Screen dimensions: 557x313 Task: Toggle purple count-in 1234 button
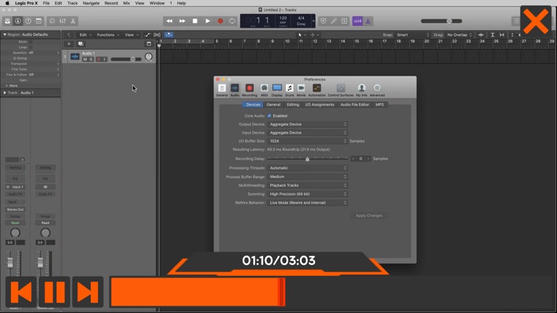click(x=357, y=21)
